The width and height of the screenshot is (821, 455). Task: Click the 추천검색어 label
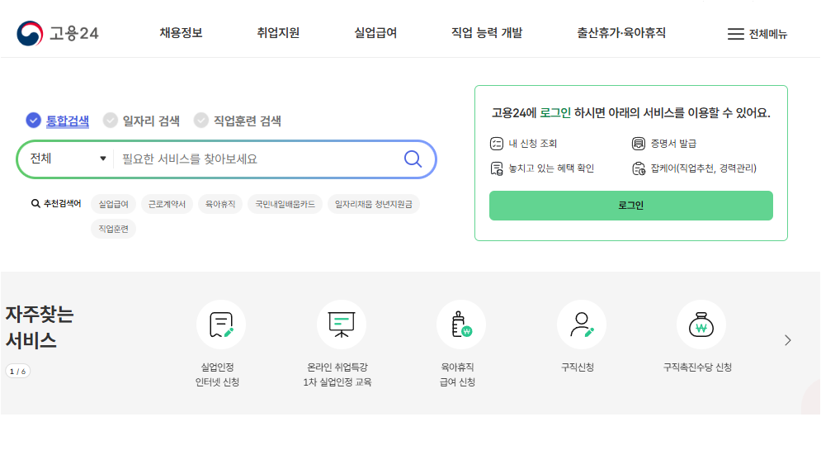click(x=57, y=203)
